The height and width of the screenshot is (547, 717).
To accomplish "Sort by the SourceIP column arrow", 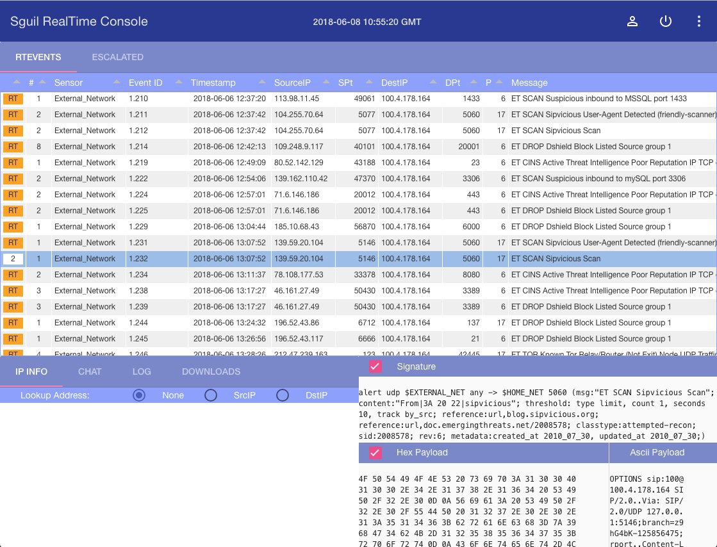I will coord(326,82).
